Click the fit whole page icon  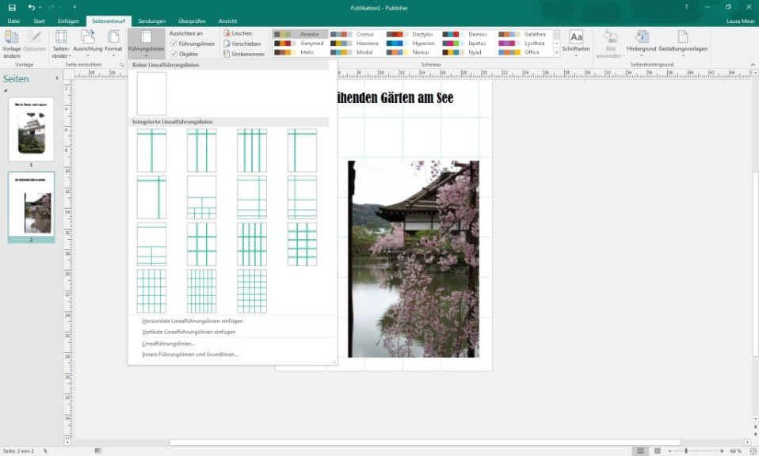753,450
